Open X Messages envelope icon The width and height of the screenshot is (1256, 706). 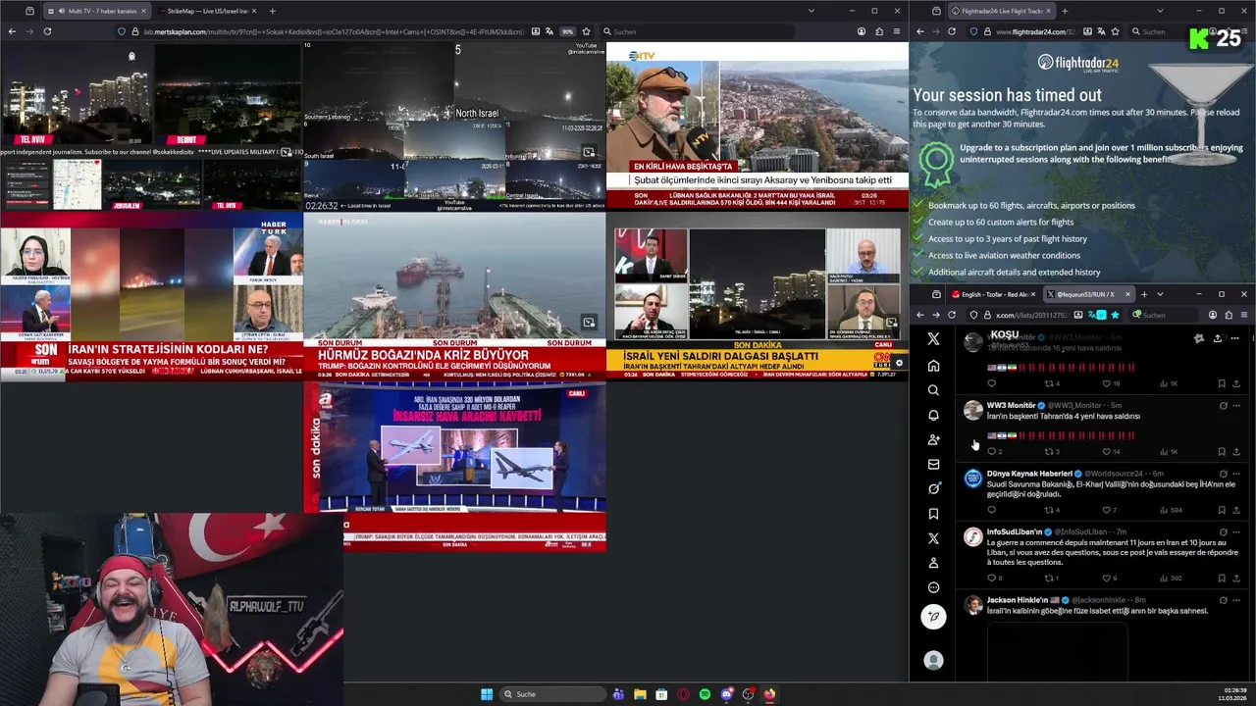pyautogui.click(x=933, y=464)
